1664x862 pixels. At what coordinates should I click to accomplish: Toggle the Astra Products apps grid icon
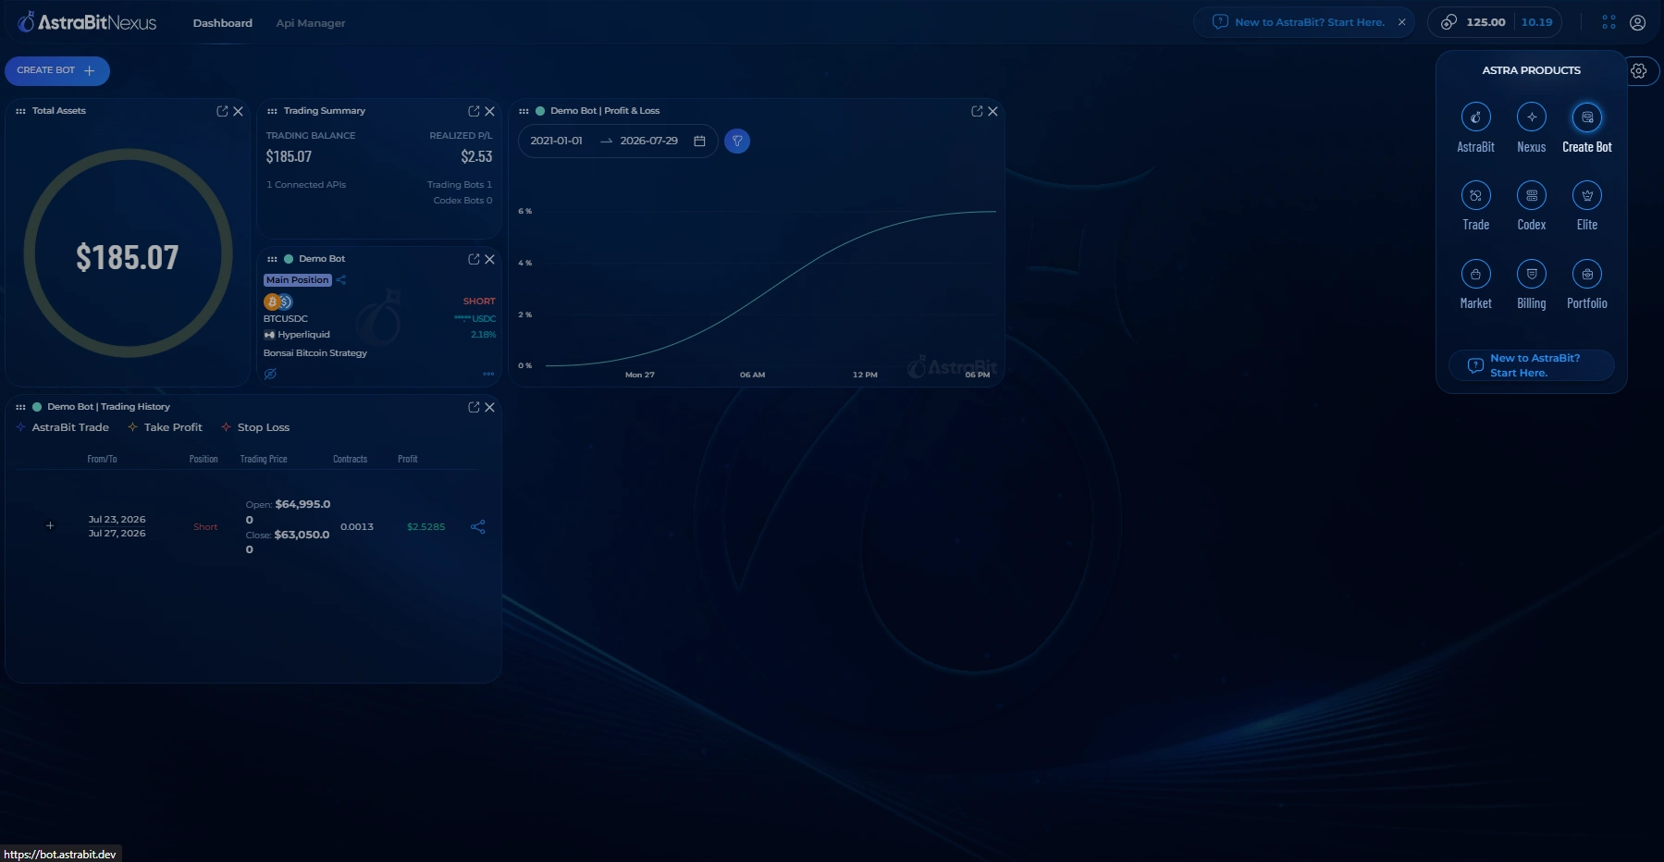[x=1609, y=22]
